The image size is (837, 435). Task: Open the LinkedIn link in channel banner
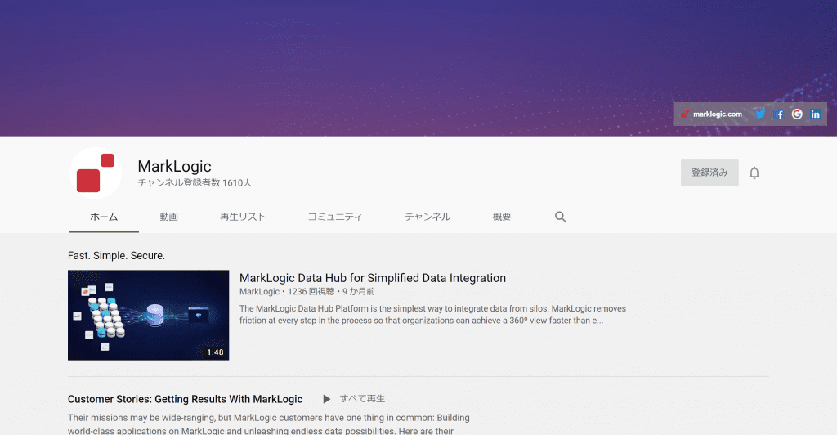click(815, 114)
